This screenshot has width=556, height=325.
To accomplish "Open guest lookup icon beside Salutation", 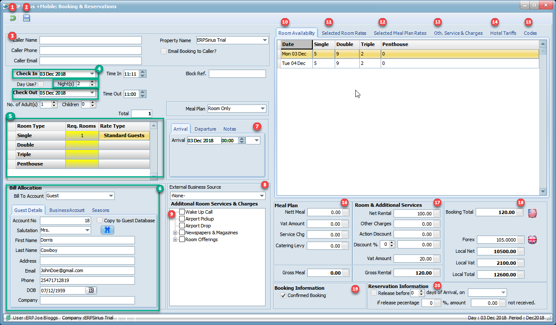I will (107, 230).
